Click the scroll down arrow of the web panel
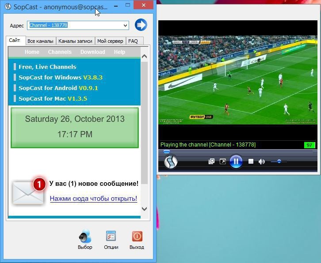The image size is (321, 263). 144,209
